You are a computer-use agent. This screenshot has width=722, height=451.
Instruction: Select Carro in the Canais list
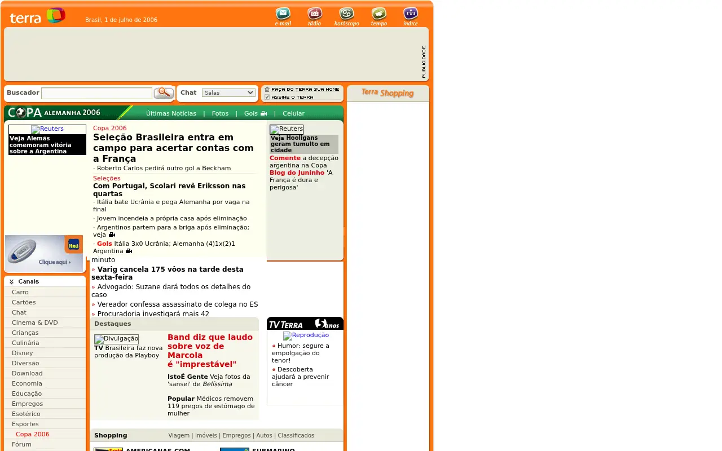click(x=20, y=292)
